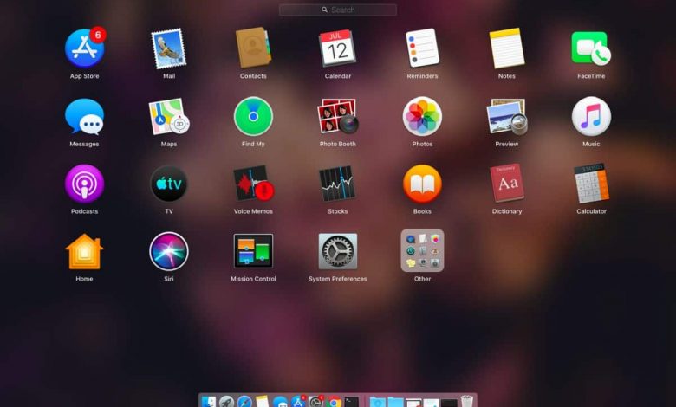Start the FaceTime app
This screenshot has width=676, height=407.
[591, 48]
